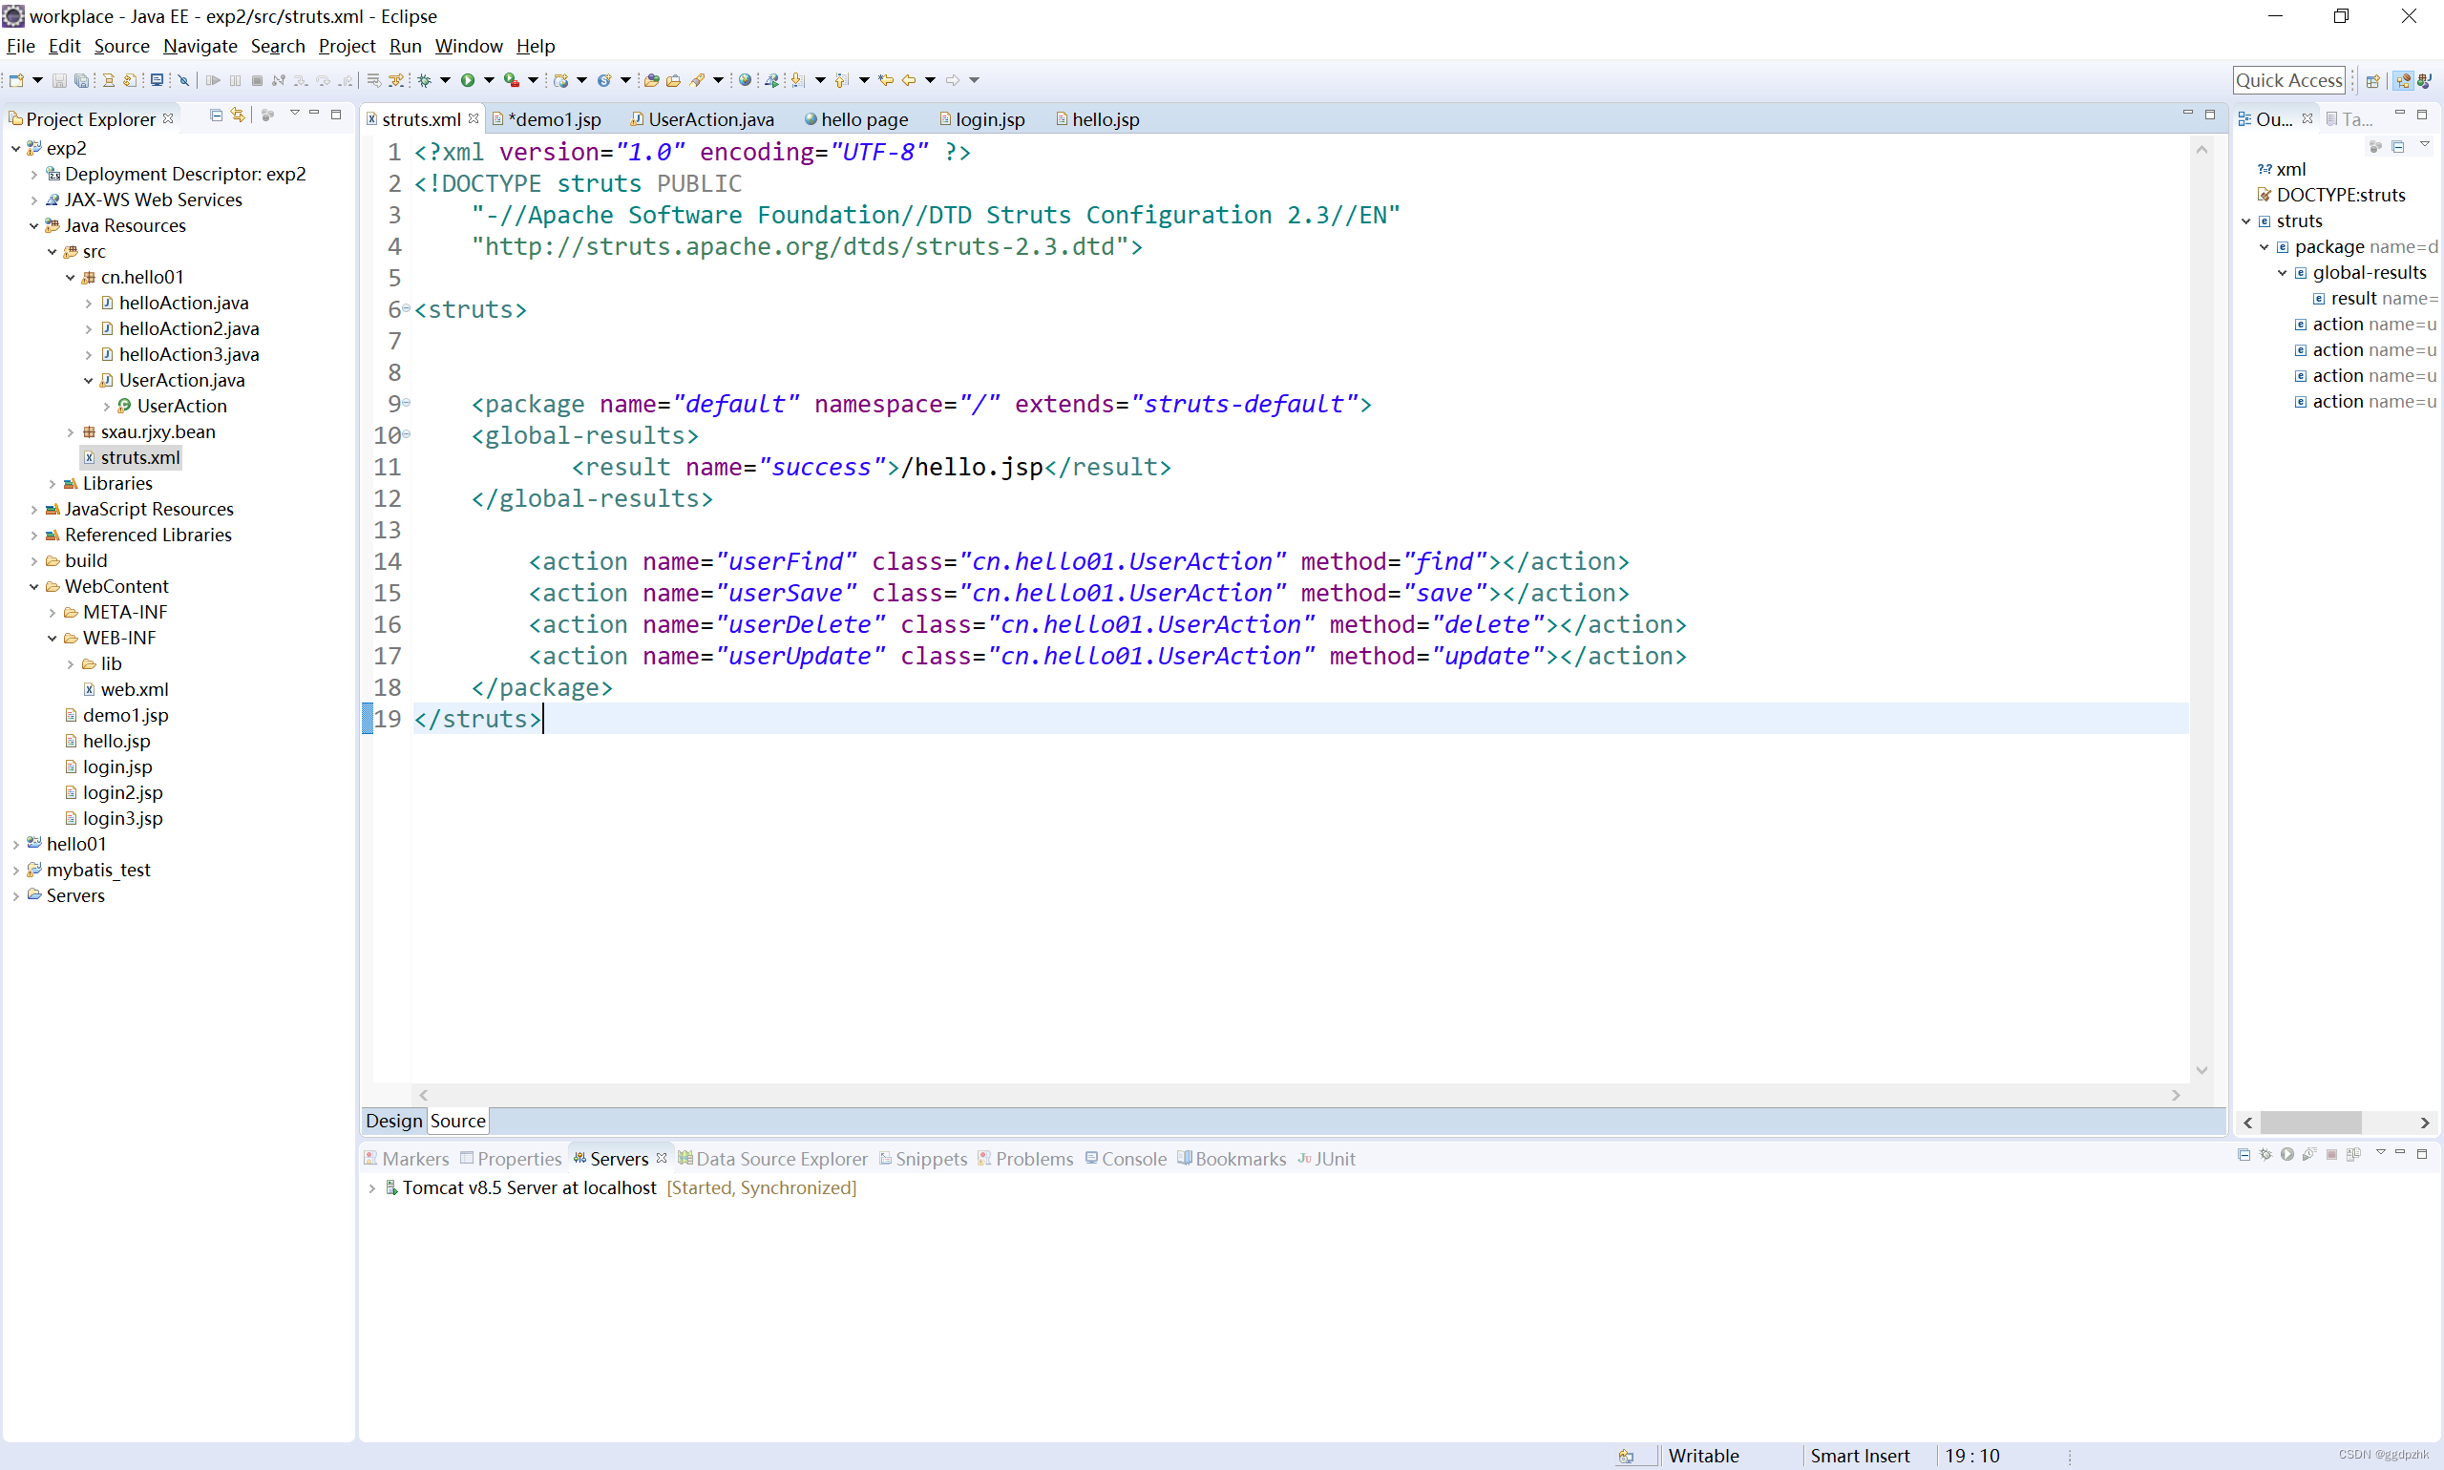Start the server in debug mode icon

[x=2265, y=1155]
